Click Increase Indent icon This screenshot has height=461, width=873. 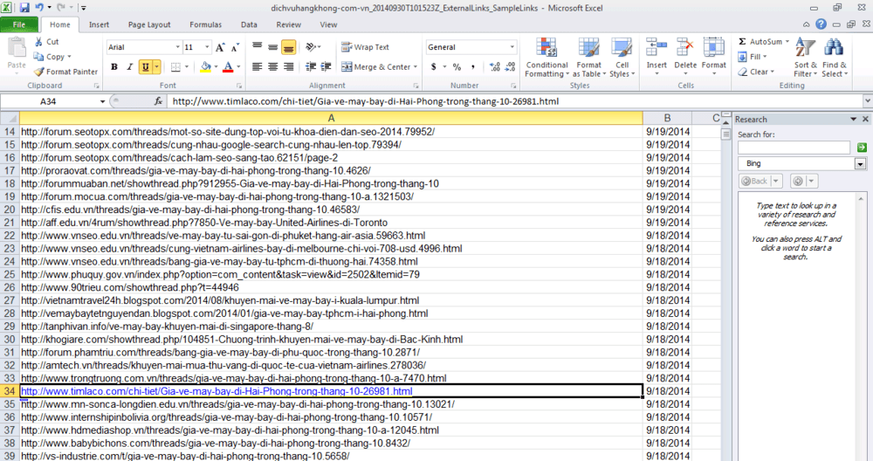click(x=327, y=67)
